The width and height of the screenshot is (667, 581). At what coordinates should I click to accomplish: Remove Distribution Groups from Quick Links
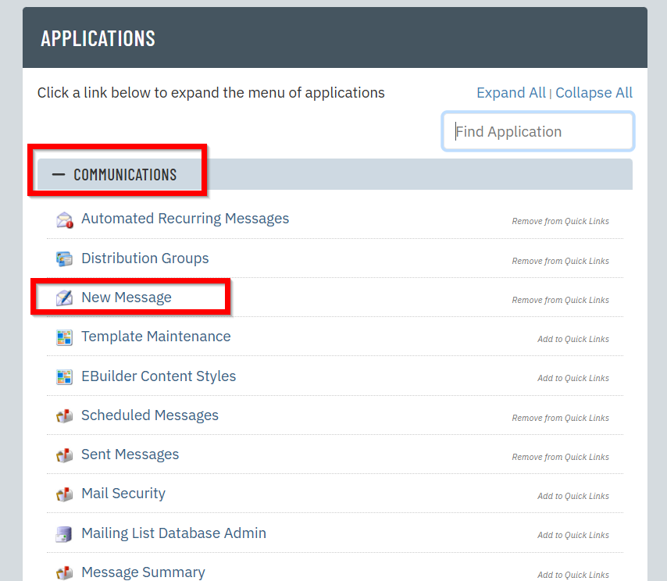coord(560,261)
